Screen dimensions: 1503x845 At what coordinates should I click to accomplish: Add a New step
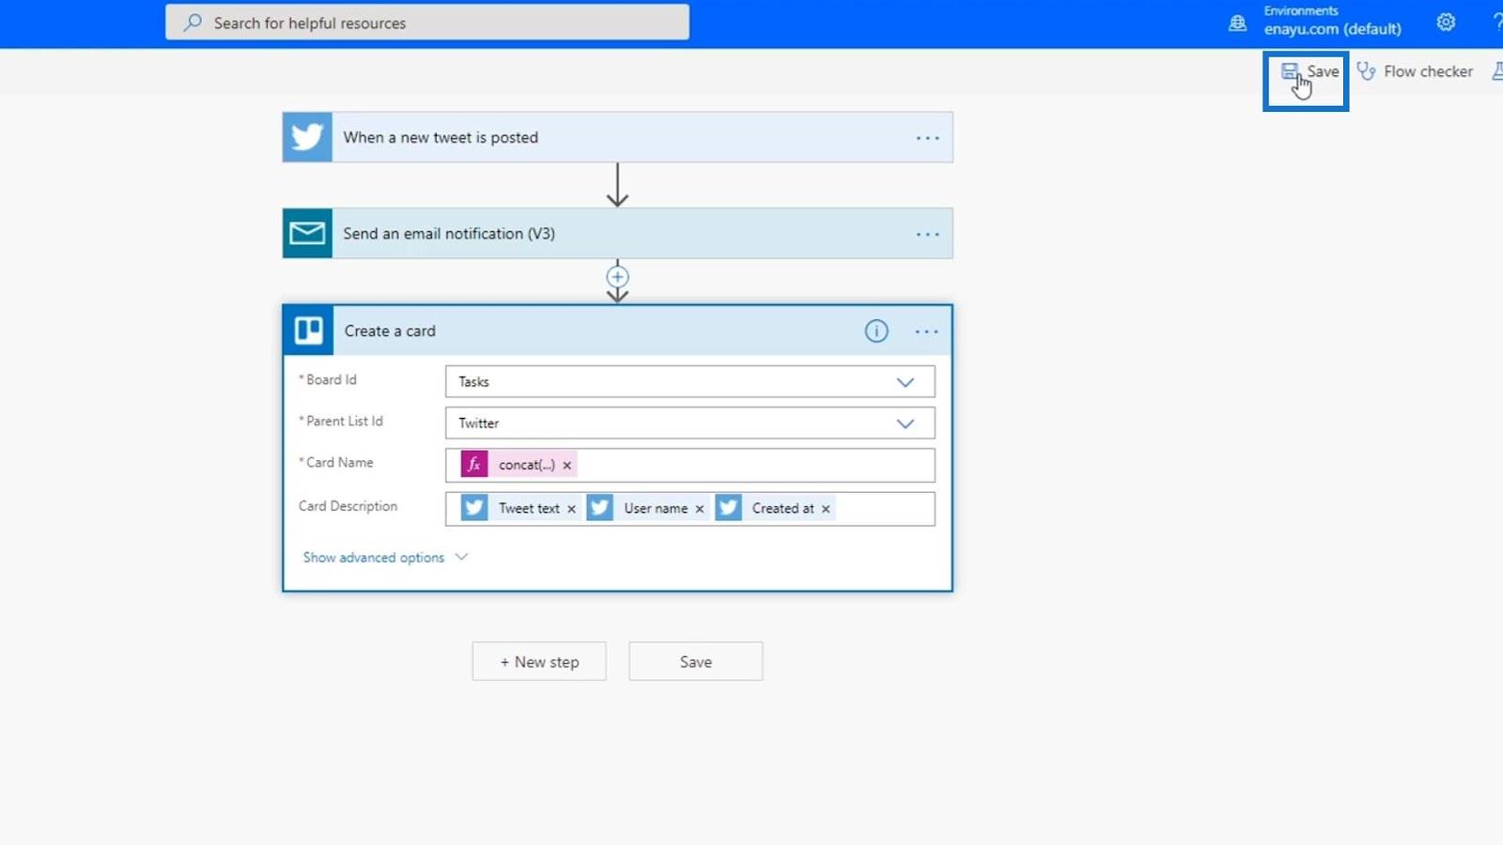pyautogui.click(x=539, y=662)
